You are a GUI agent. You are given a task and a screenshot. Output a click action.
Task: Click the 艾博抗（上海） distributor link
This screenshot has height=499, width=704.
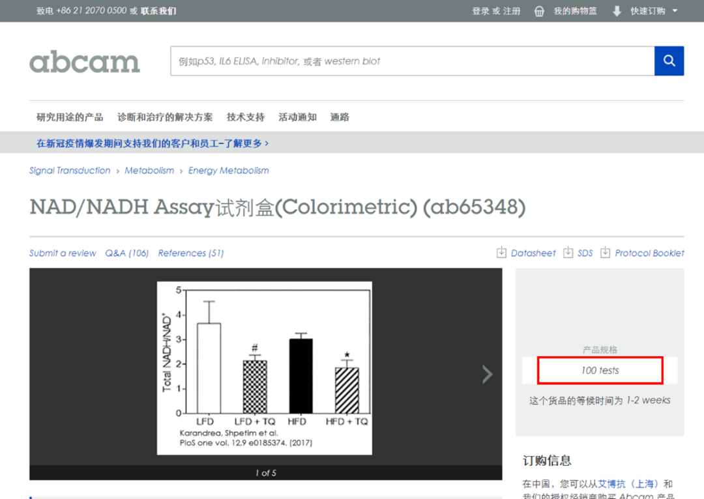pyautogui.click(x=628, y=484)
